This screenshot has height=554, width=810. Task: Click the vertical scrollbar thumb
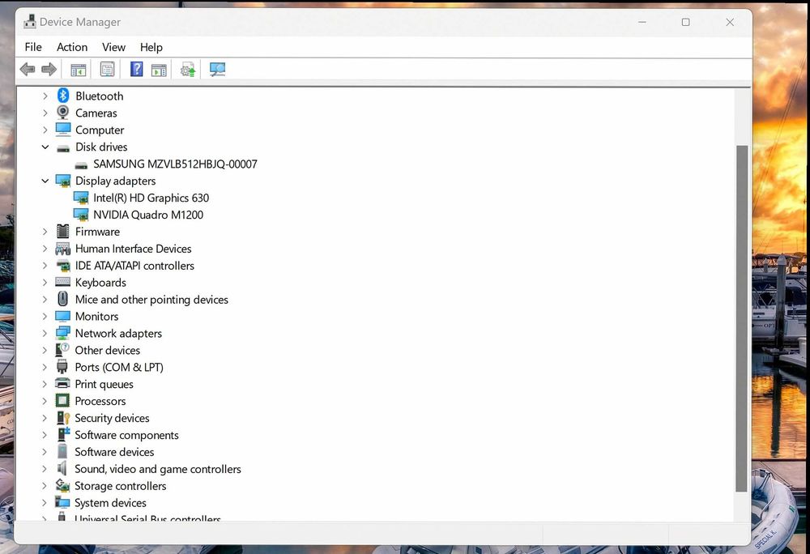point(742,318)
